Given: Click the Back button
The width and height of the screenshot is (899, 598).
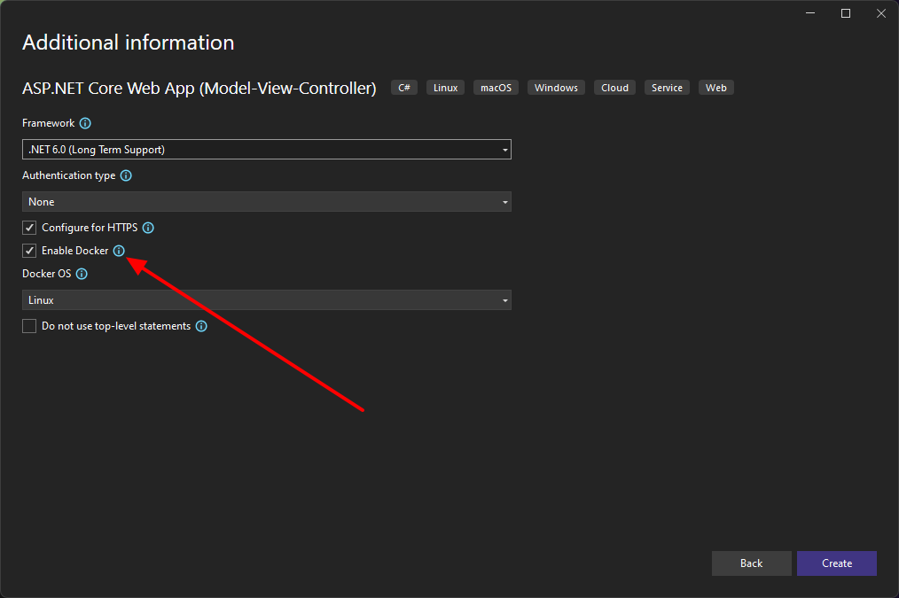Looking at the screenshot, I should click(751, 563).
